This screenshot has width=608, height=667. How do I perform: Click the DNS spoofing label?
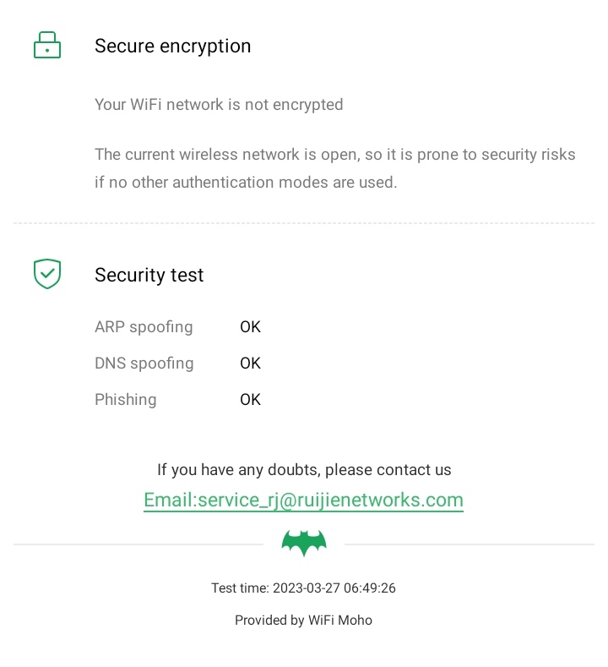pos(144,363)
